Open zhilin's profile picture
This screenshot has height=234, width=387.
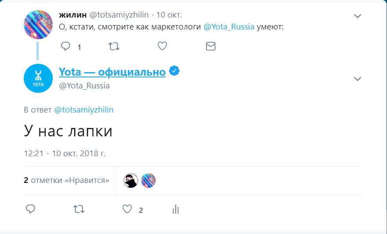pos(38,24)
